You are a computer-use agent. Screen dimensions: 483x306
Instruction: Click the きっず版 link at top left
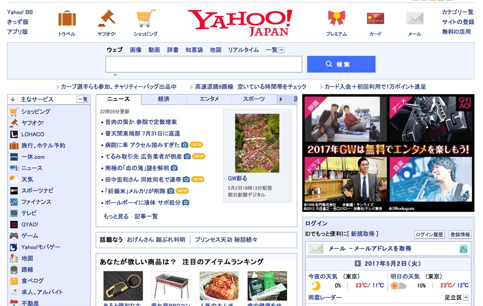[18, 22]
